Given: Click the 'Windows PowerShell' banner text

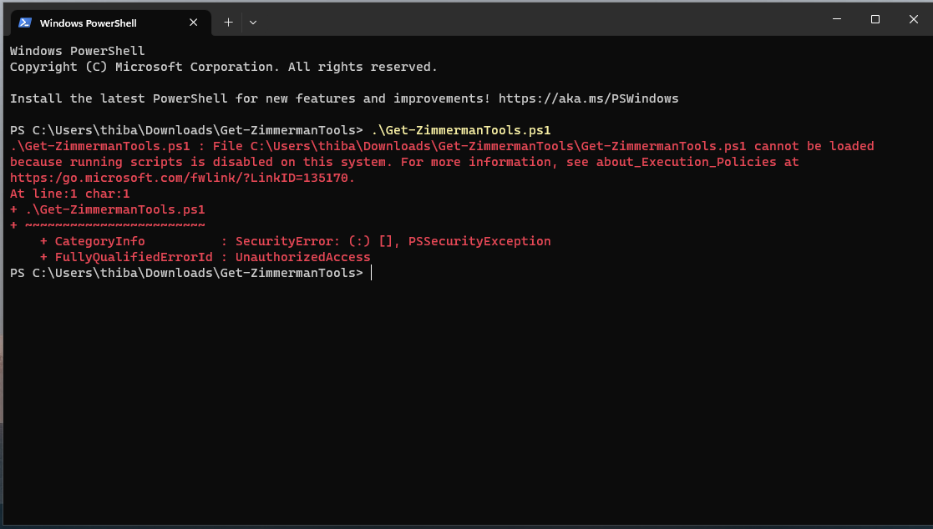Looking at the screenshot, I should coord(78,51).
